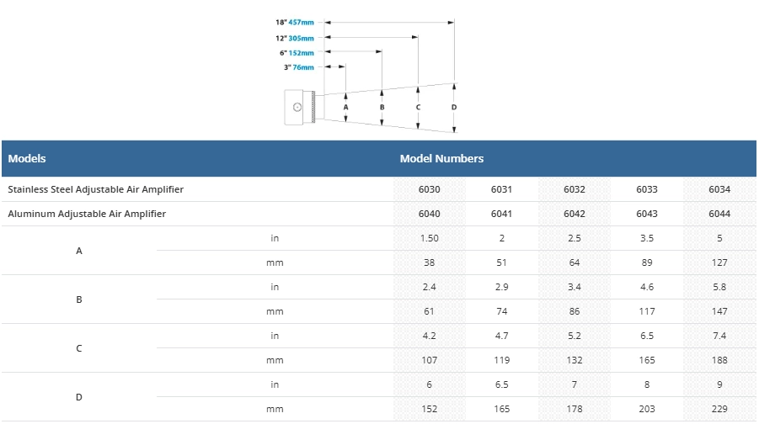Select the Models column header
Viewport: 759px width, 424px height.
27,158
